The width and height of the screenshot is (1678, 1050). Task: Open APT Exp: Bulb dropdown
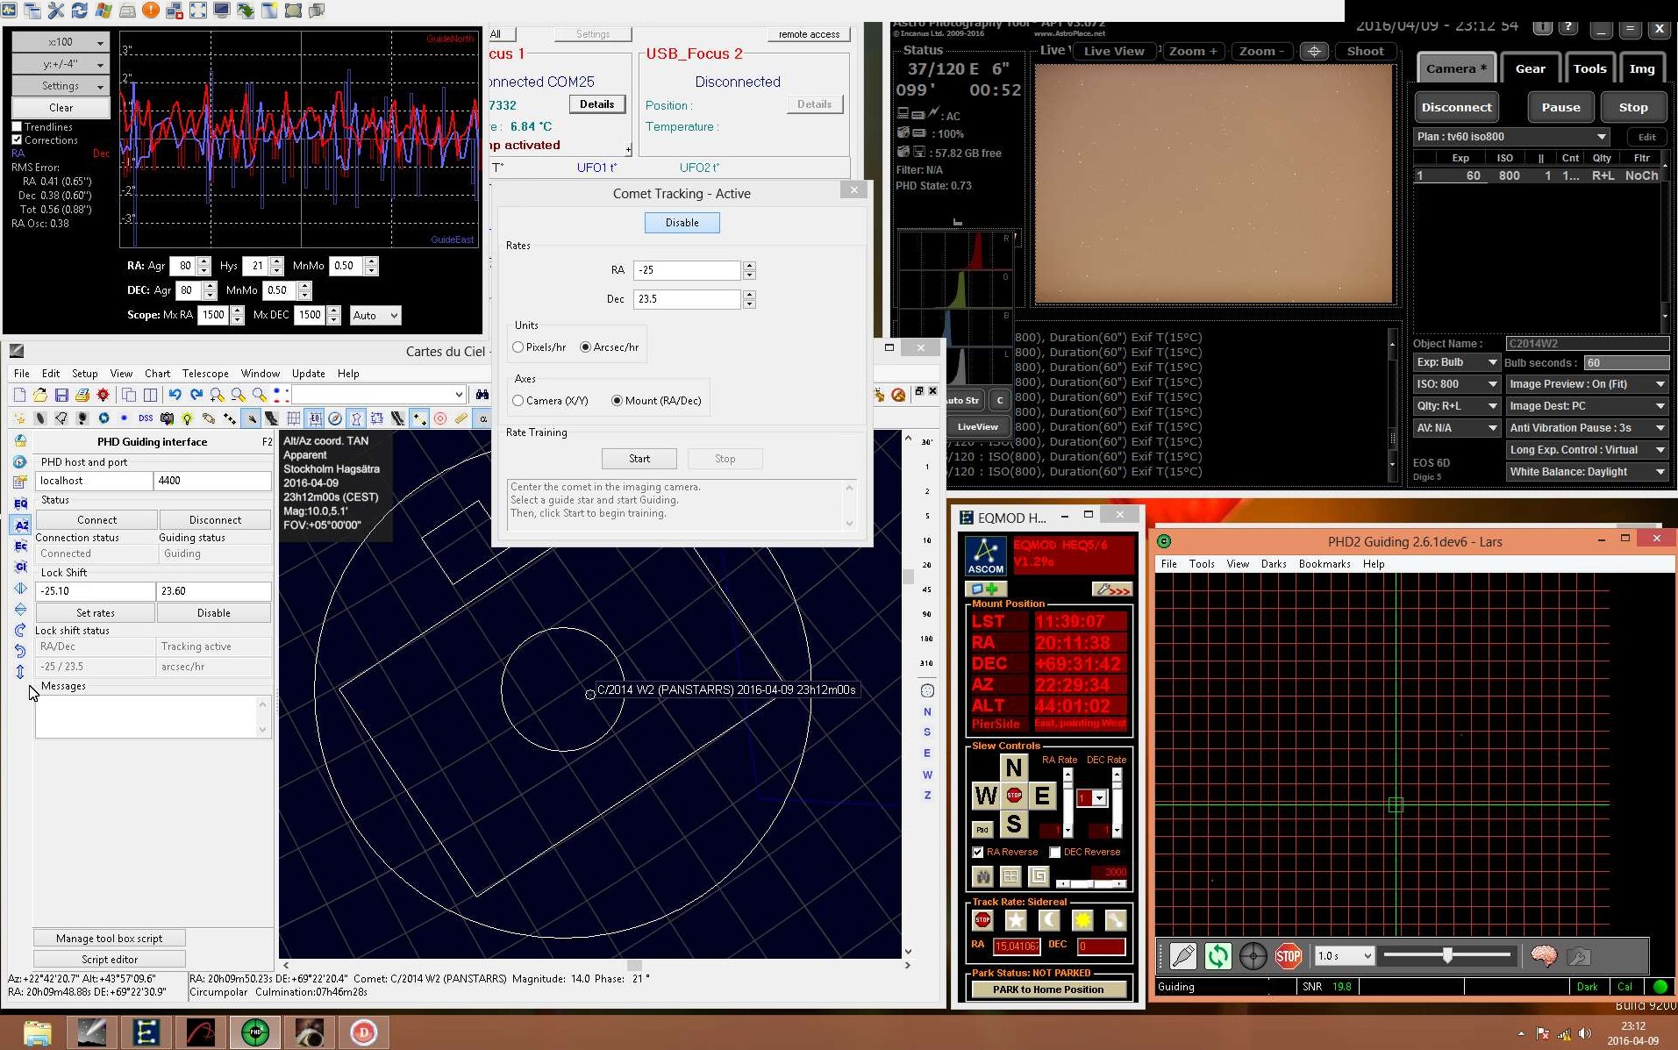pos(1456,362)
